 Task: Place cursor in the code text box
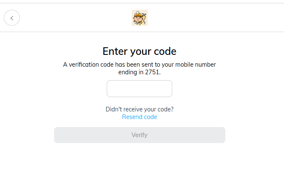pos(139,89)
